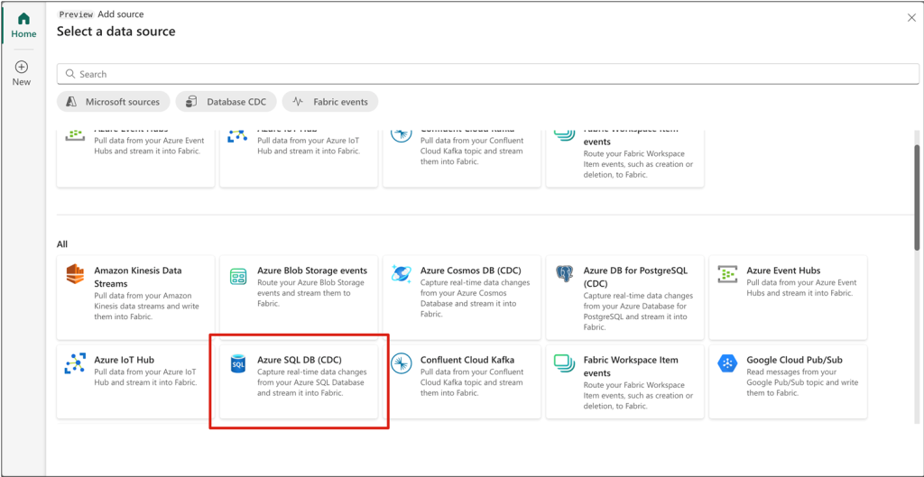Pick the Azure Event Hubs title in All section
This screenshot has height=477, width=924.
tap(783, 271)
